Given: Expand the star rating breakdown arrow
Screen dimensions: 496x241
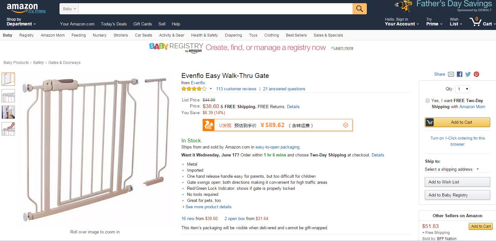Looking at the screenshot, I should (x=211, y=89).
